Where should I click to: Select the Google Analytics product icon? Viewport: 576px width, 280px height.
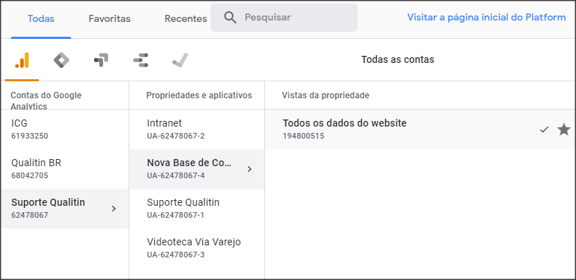tap(22, 60)
